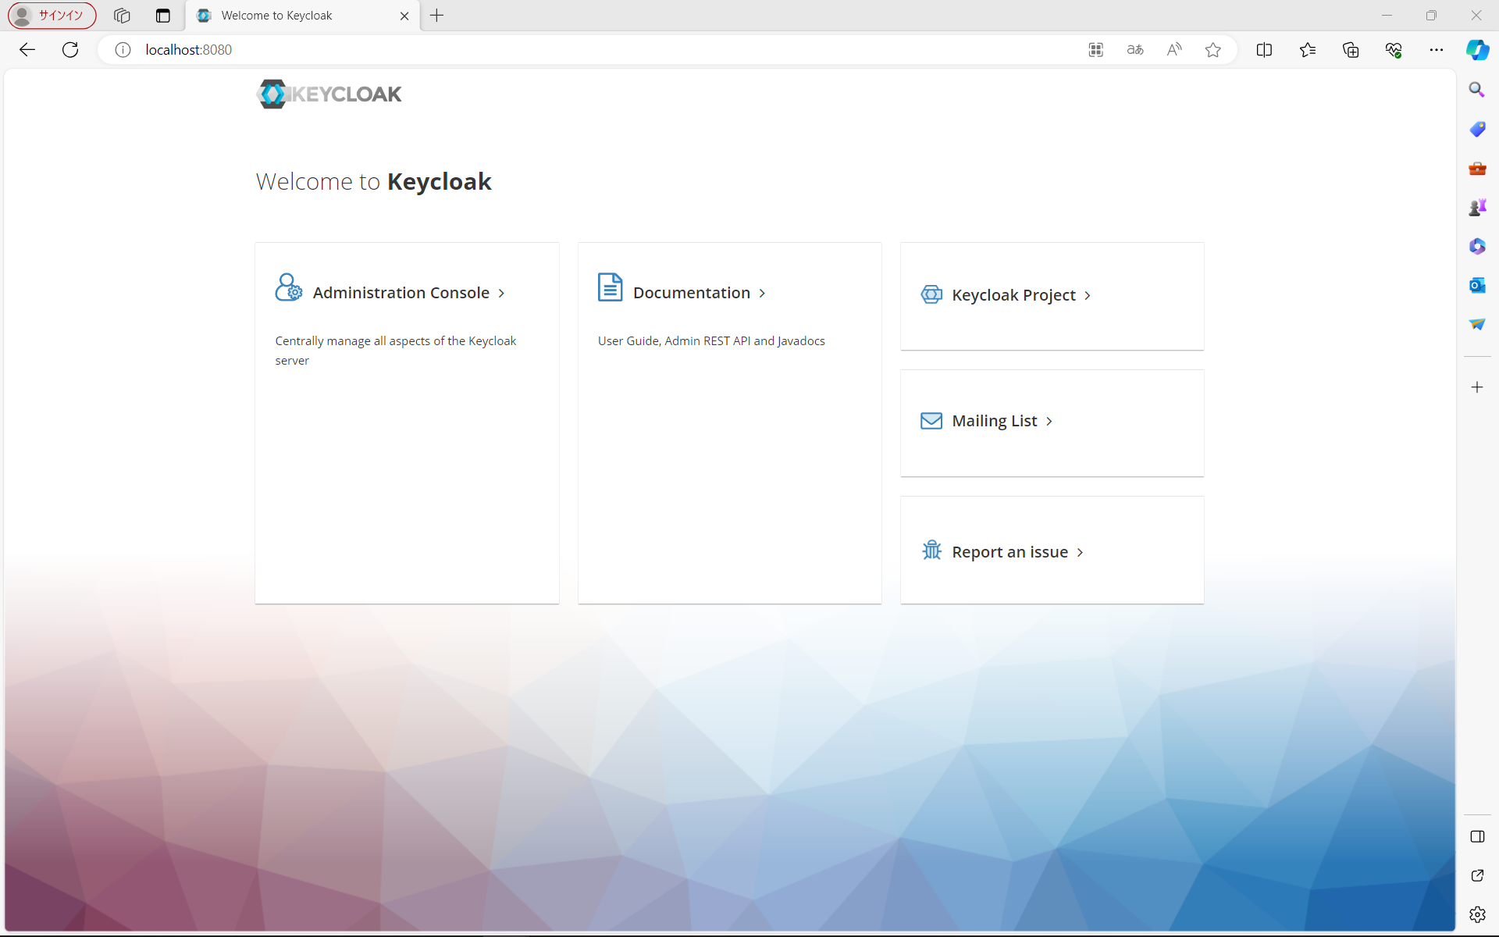Open the Administration Console link
Image resolution: width=1499 pixels, height=937 pixels.
402,292
